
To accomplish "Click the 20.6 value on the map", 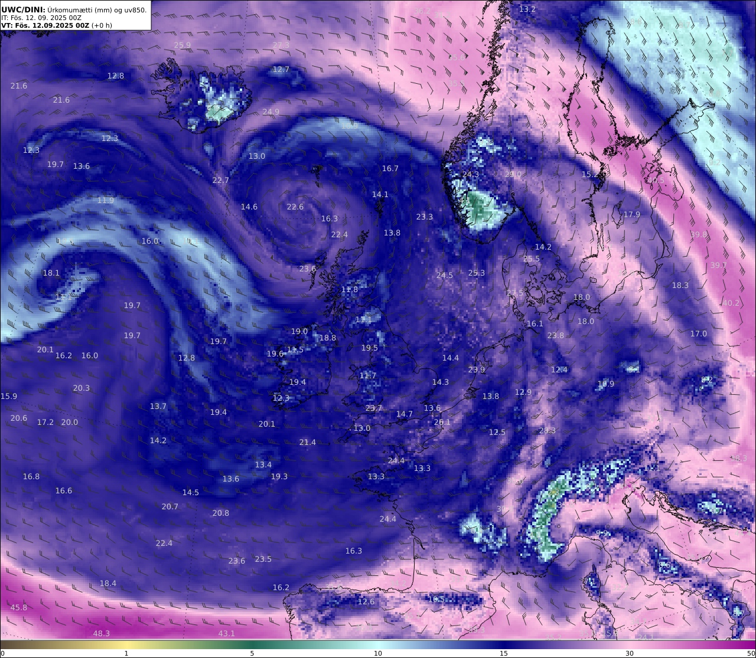I will (19, 418).
